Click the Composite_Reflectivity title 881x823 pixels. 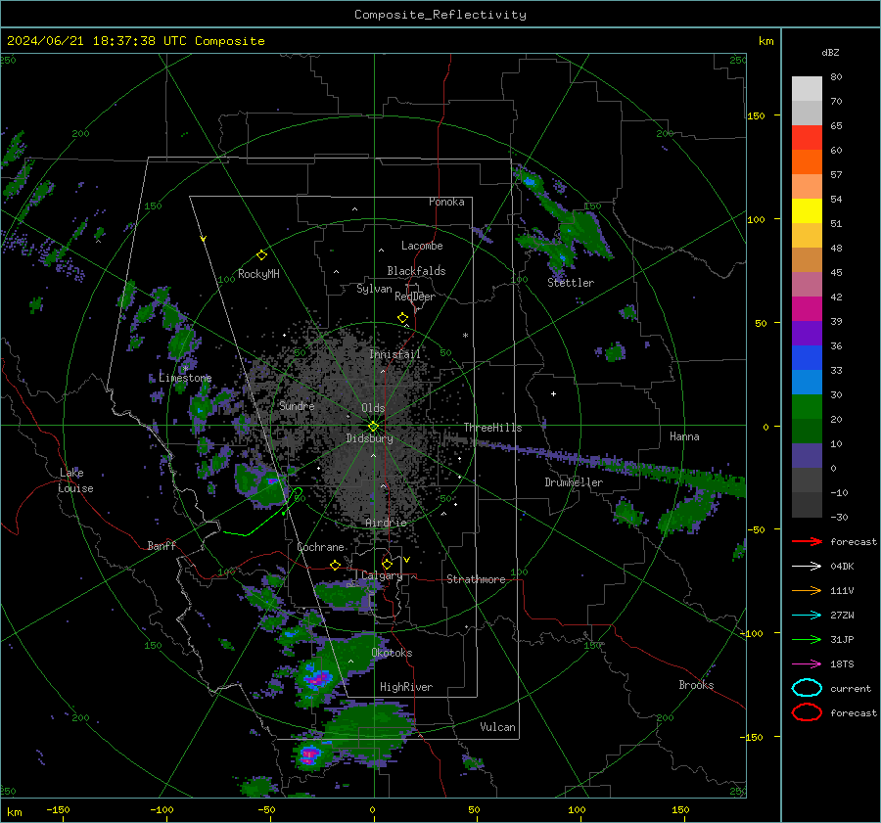[440, 15]
